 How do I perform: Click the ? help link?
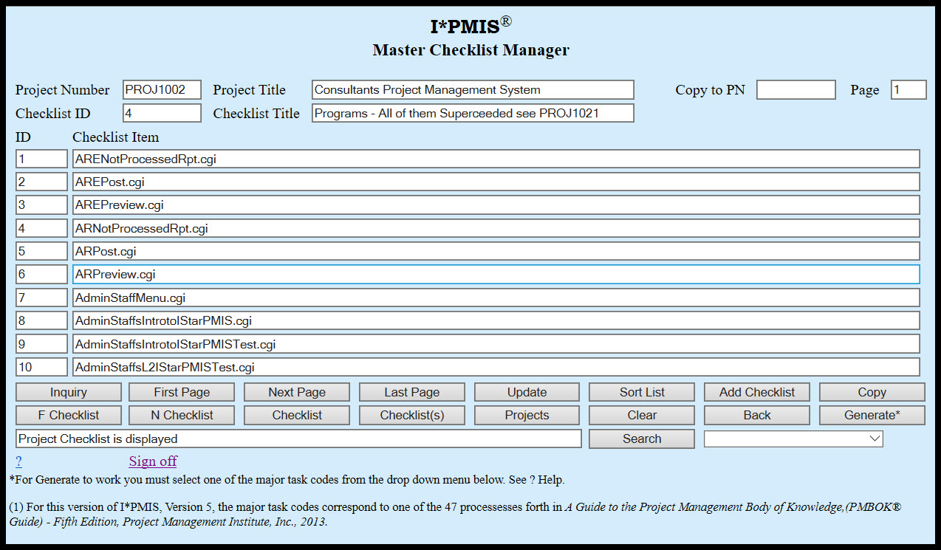(18, 461)
